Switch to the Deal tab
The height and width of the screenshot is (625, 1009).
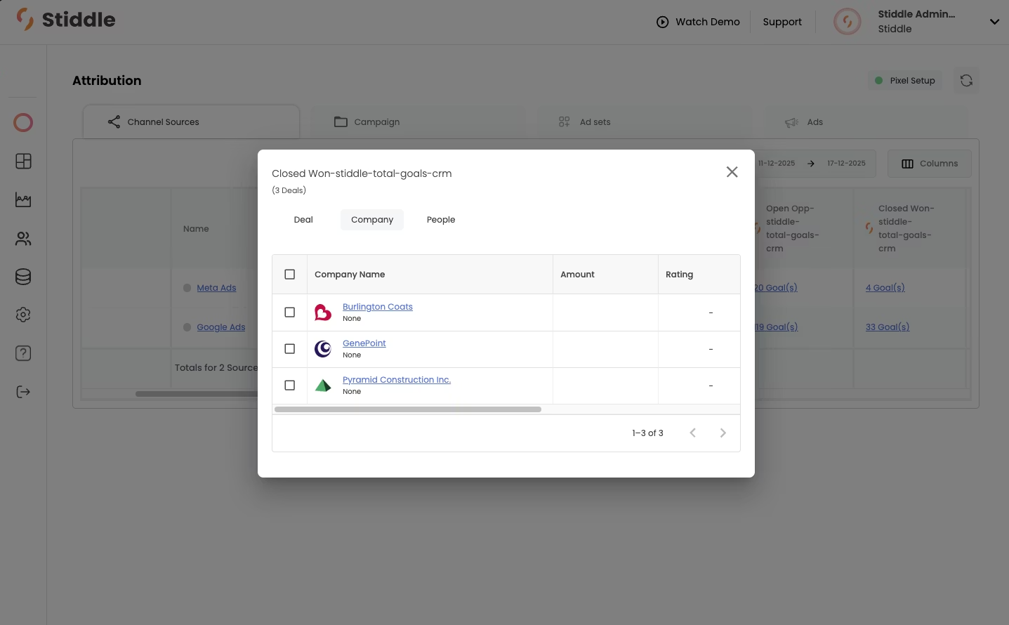click(x=303, y=220)
